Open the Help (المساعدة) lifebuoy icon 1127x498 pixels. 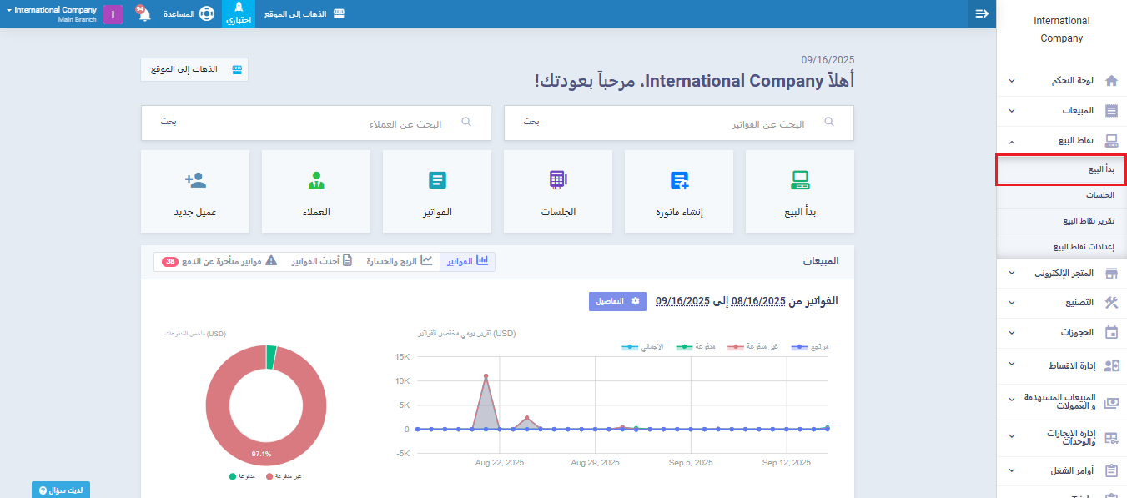206,14
